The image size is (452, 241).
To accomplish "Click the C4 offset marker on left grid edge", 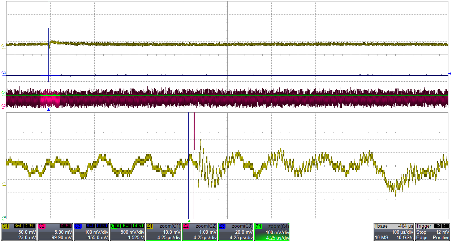I will point(4,93).
